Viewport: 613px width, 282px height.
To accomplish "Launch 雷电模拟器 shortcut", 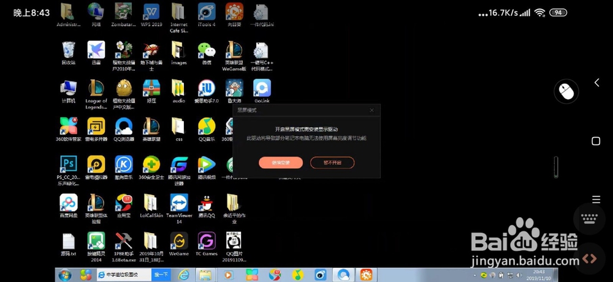I will (96, 168).
